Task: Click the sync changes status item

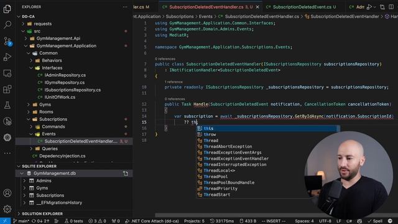Action: (x=40, y=221)
